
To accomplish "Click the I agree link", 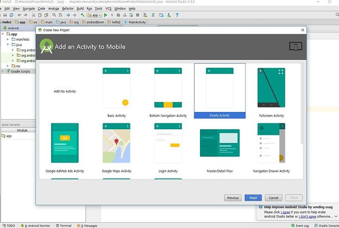I will [x=285, y=212].
